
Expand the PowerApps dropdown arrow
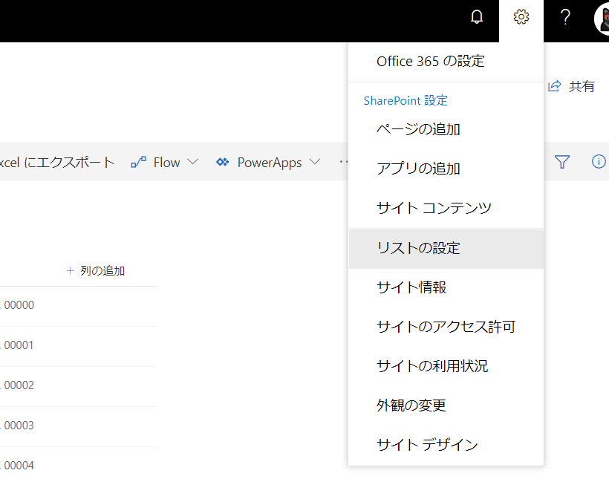pos(315,162)
